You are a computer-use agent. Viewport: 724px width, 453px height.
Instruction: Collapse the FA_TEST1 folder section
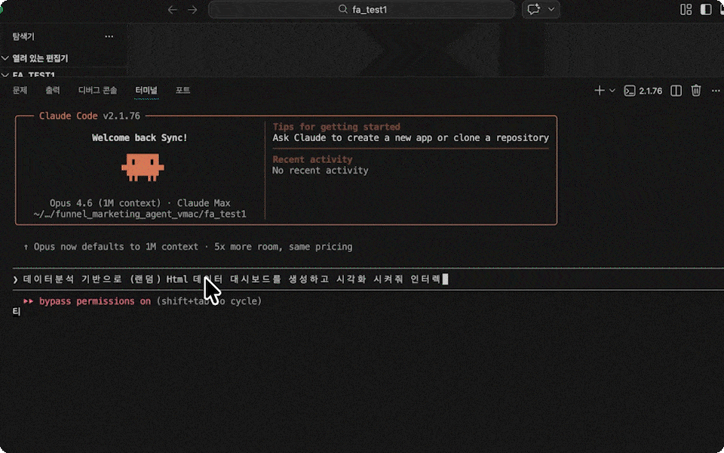click(x=30, y=74)
